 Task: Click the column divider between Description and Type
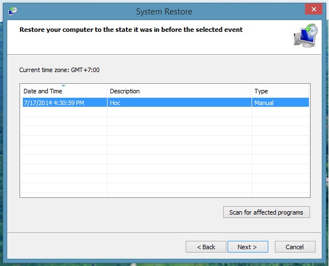click(251, 91)
